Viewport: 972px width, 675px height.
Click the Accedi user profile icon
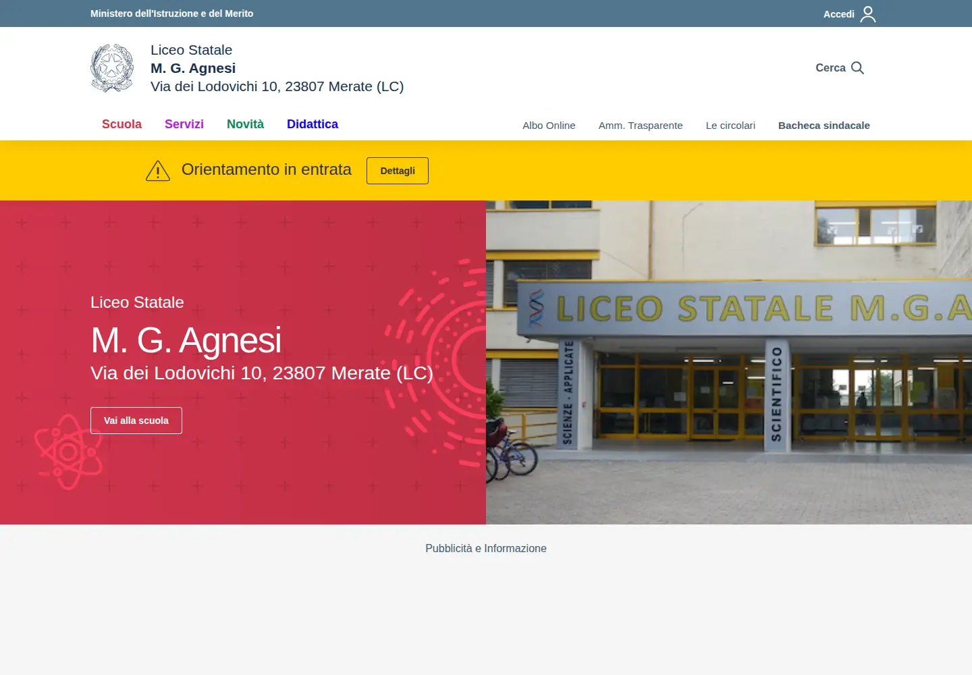pos(868,14)
